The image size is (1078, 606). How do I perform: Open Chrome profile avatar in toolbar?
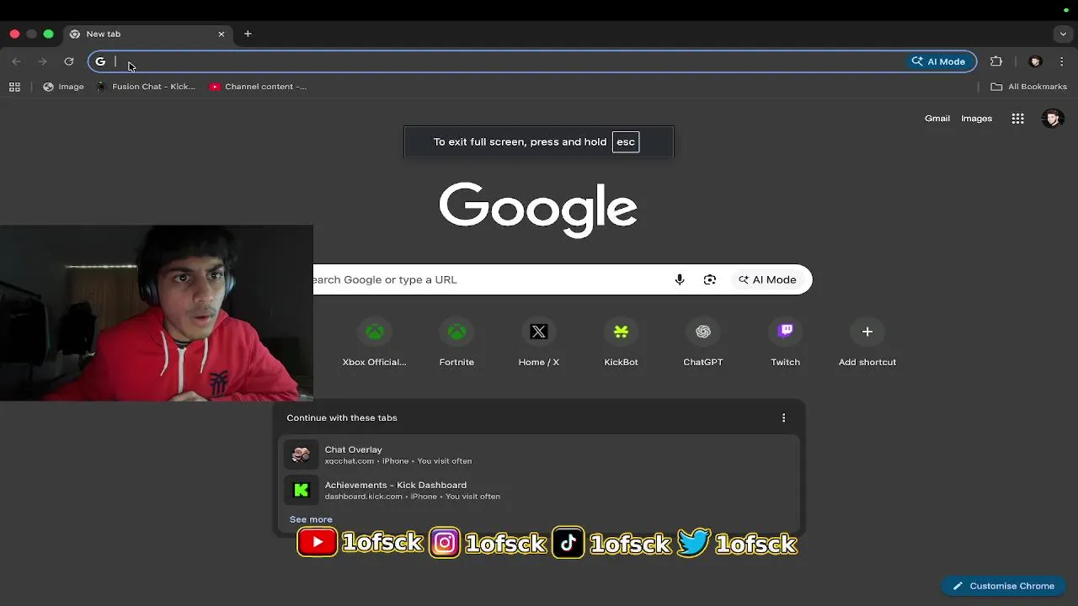tap(1036, 61)
